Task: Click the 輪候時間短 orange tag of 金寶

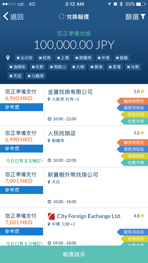Action: pos(133,101)
